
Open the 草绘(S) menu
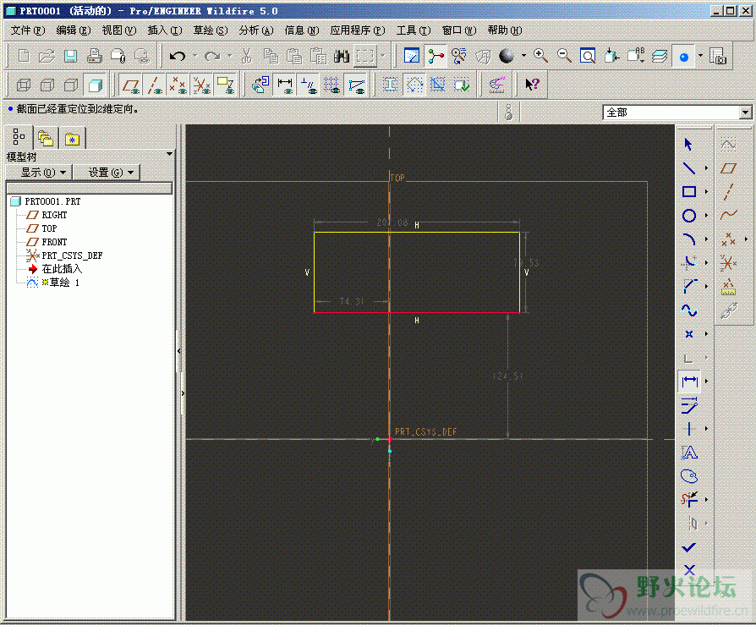click(211, 30)
